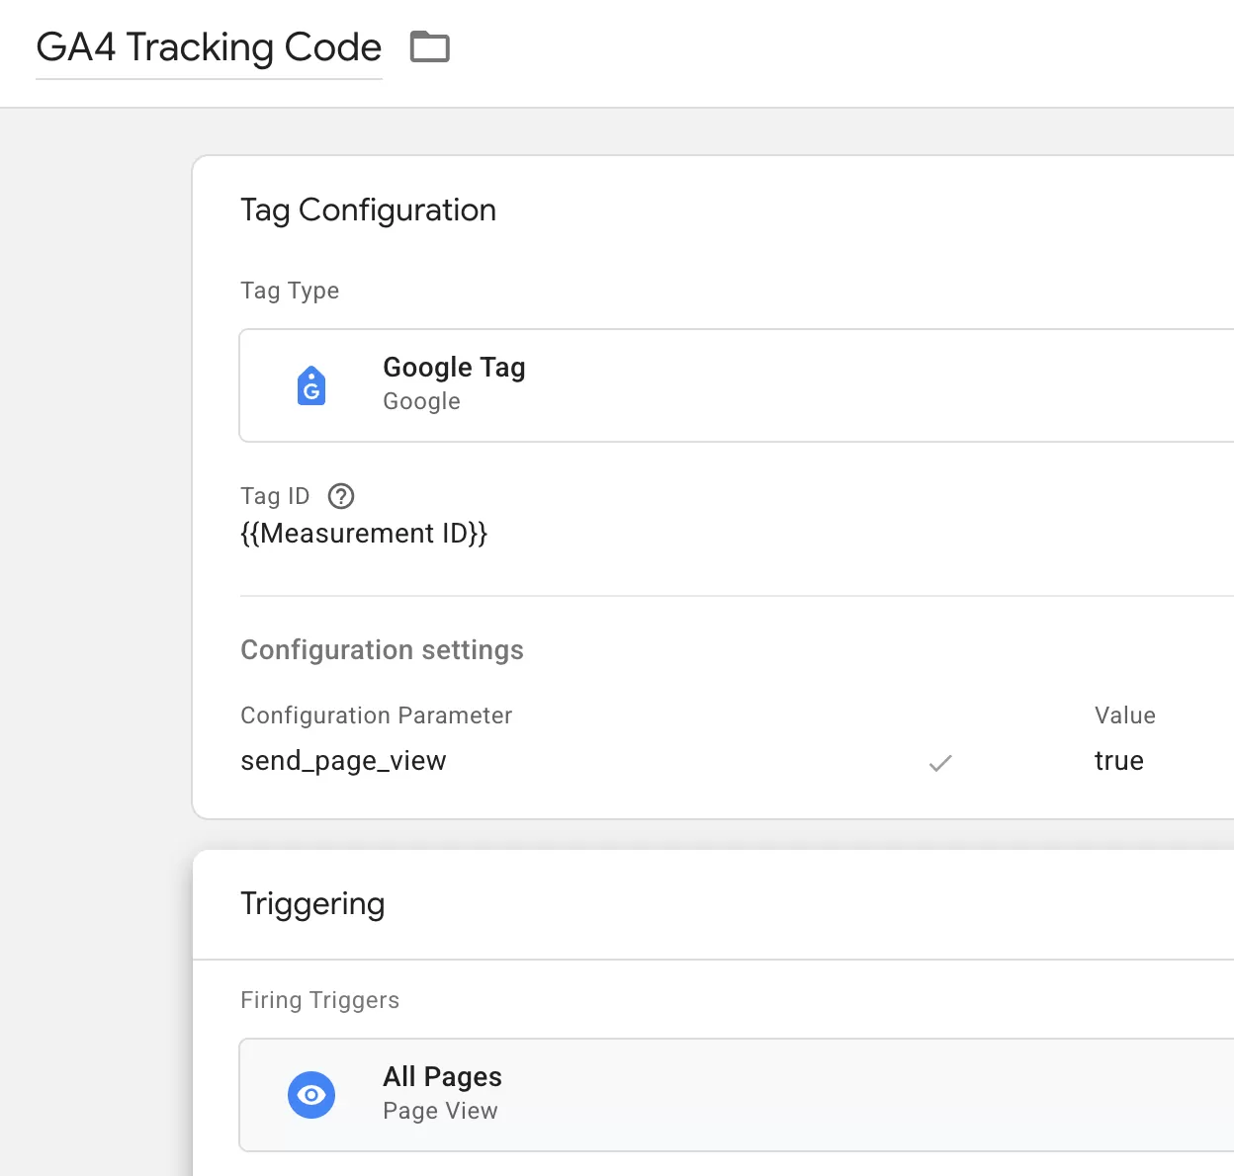Open the Tag ID help icon

pyautogui.click(x=341, y=496)
